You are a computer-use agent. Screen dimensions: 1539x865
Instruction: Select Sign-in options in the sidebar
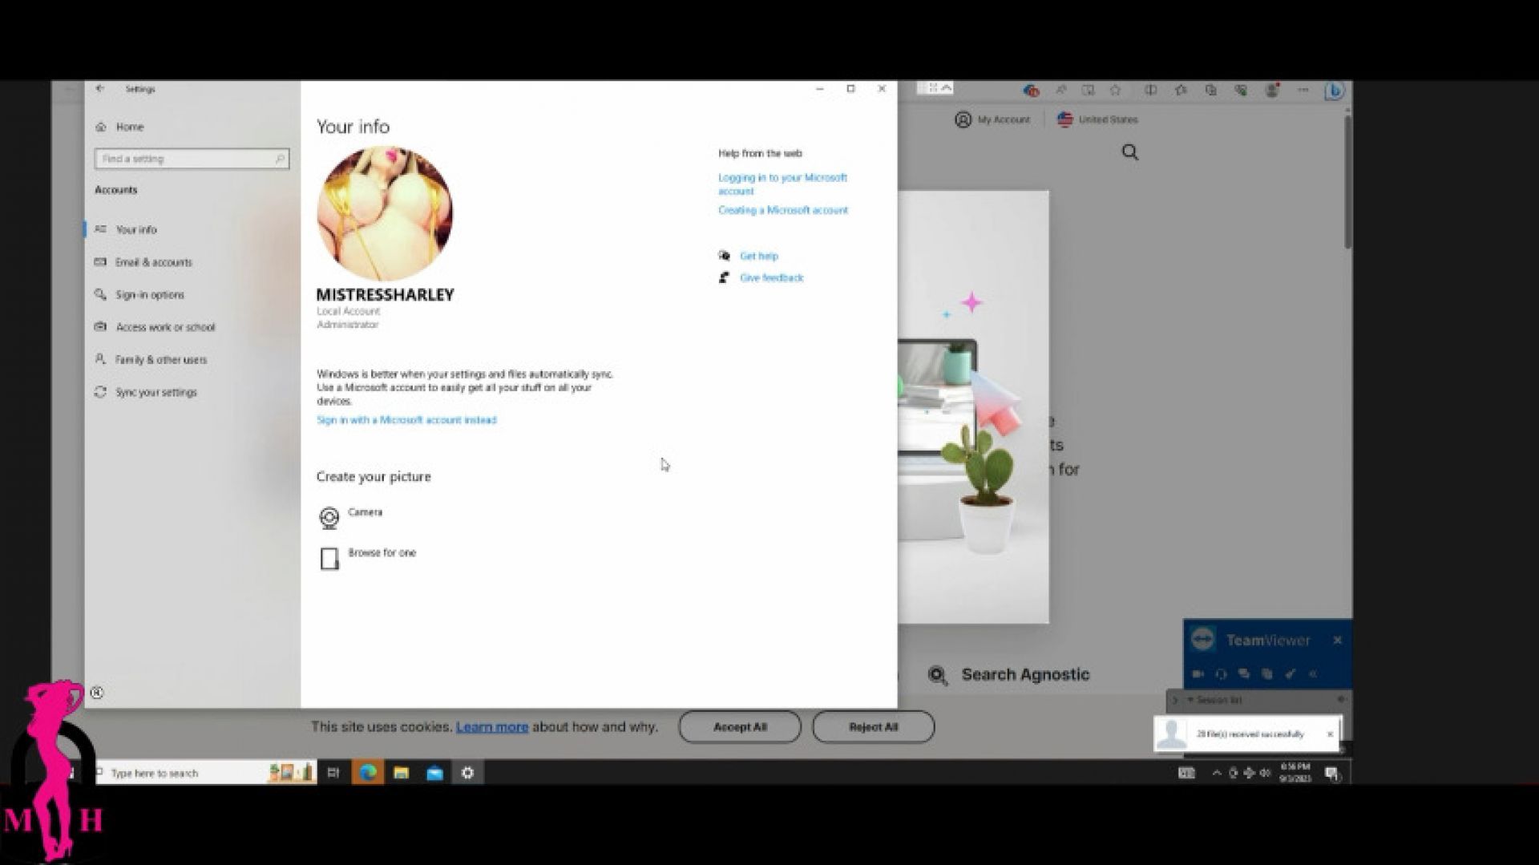click(x=149, y=295)
